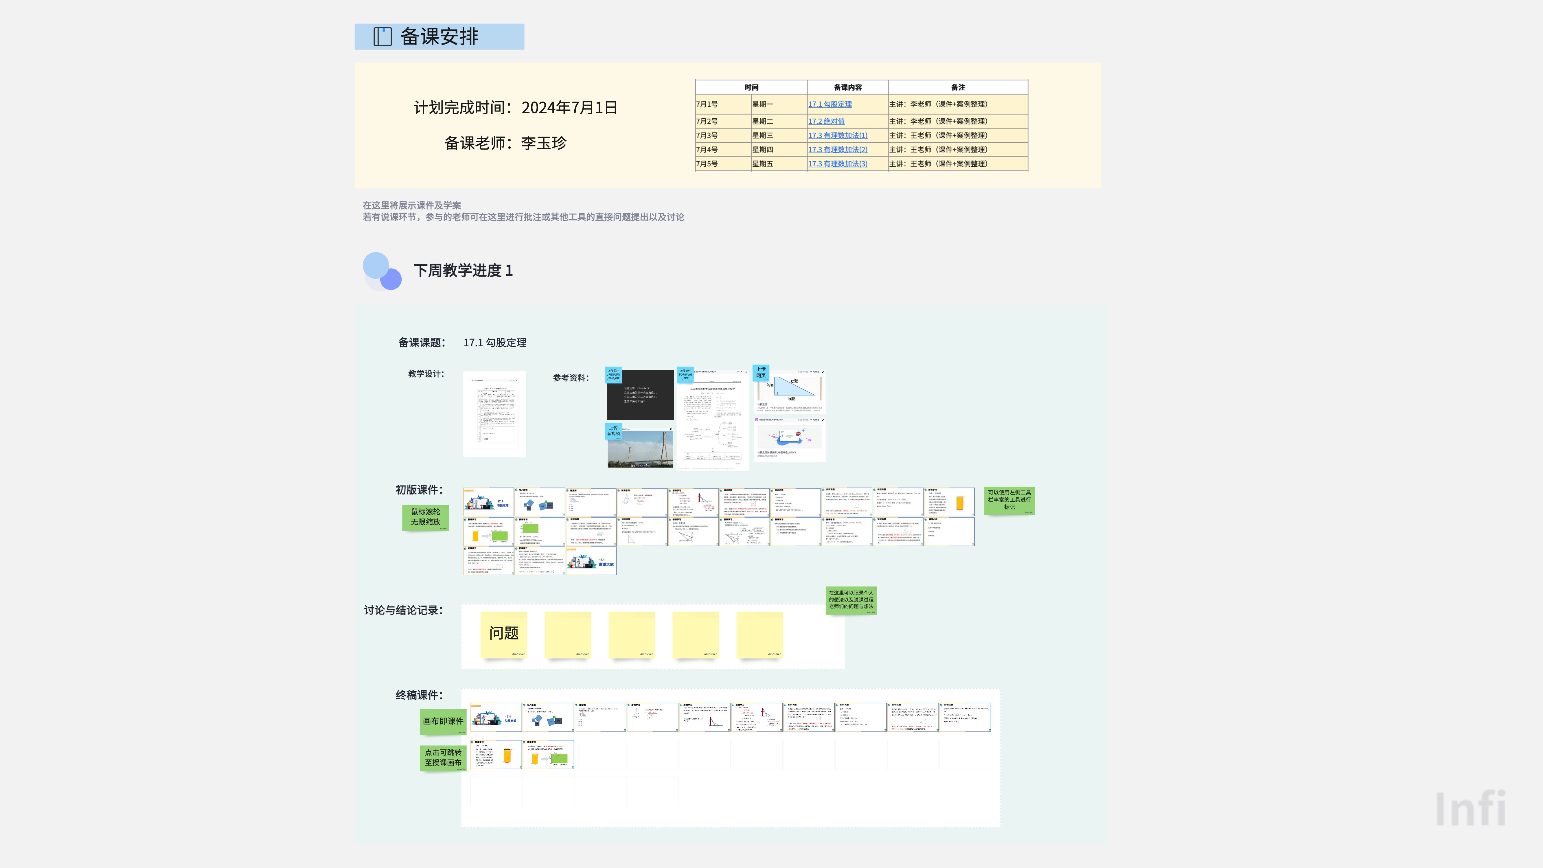Follow the 17.3 有理数加法(2) link
Image resolution: width=1543 pixels, height=868 pixels.
(837, 150)
